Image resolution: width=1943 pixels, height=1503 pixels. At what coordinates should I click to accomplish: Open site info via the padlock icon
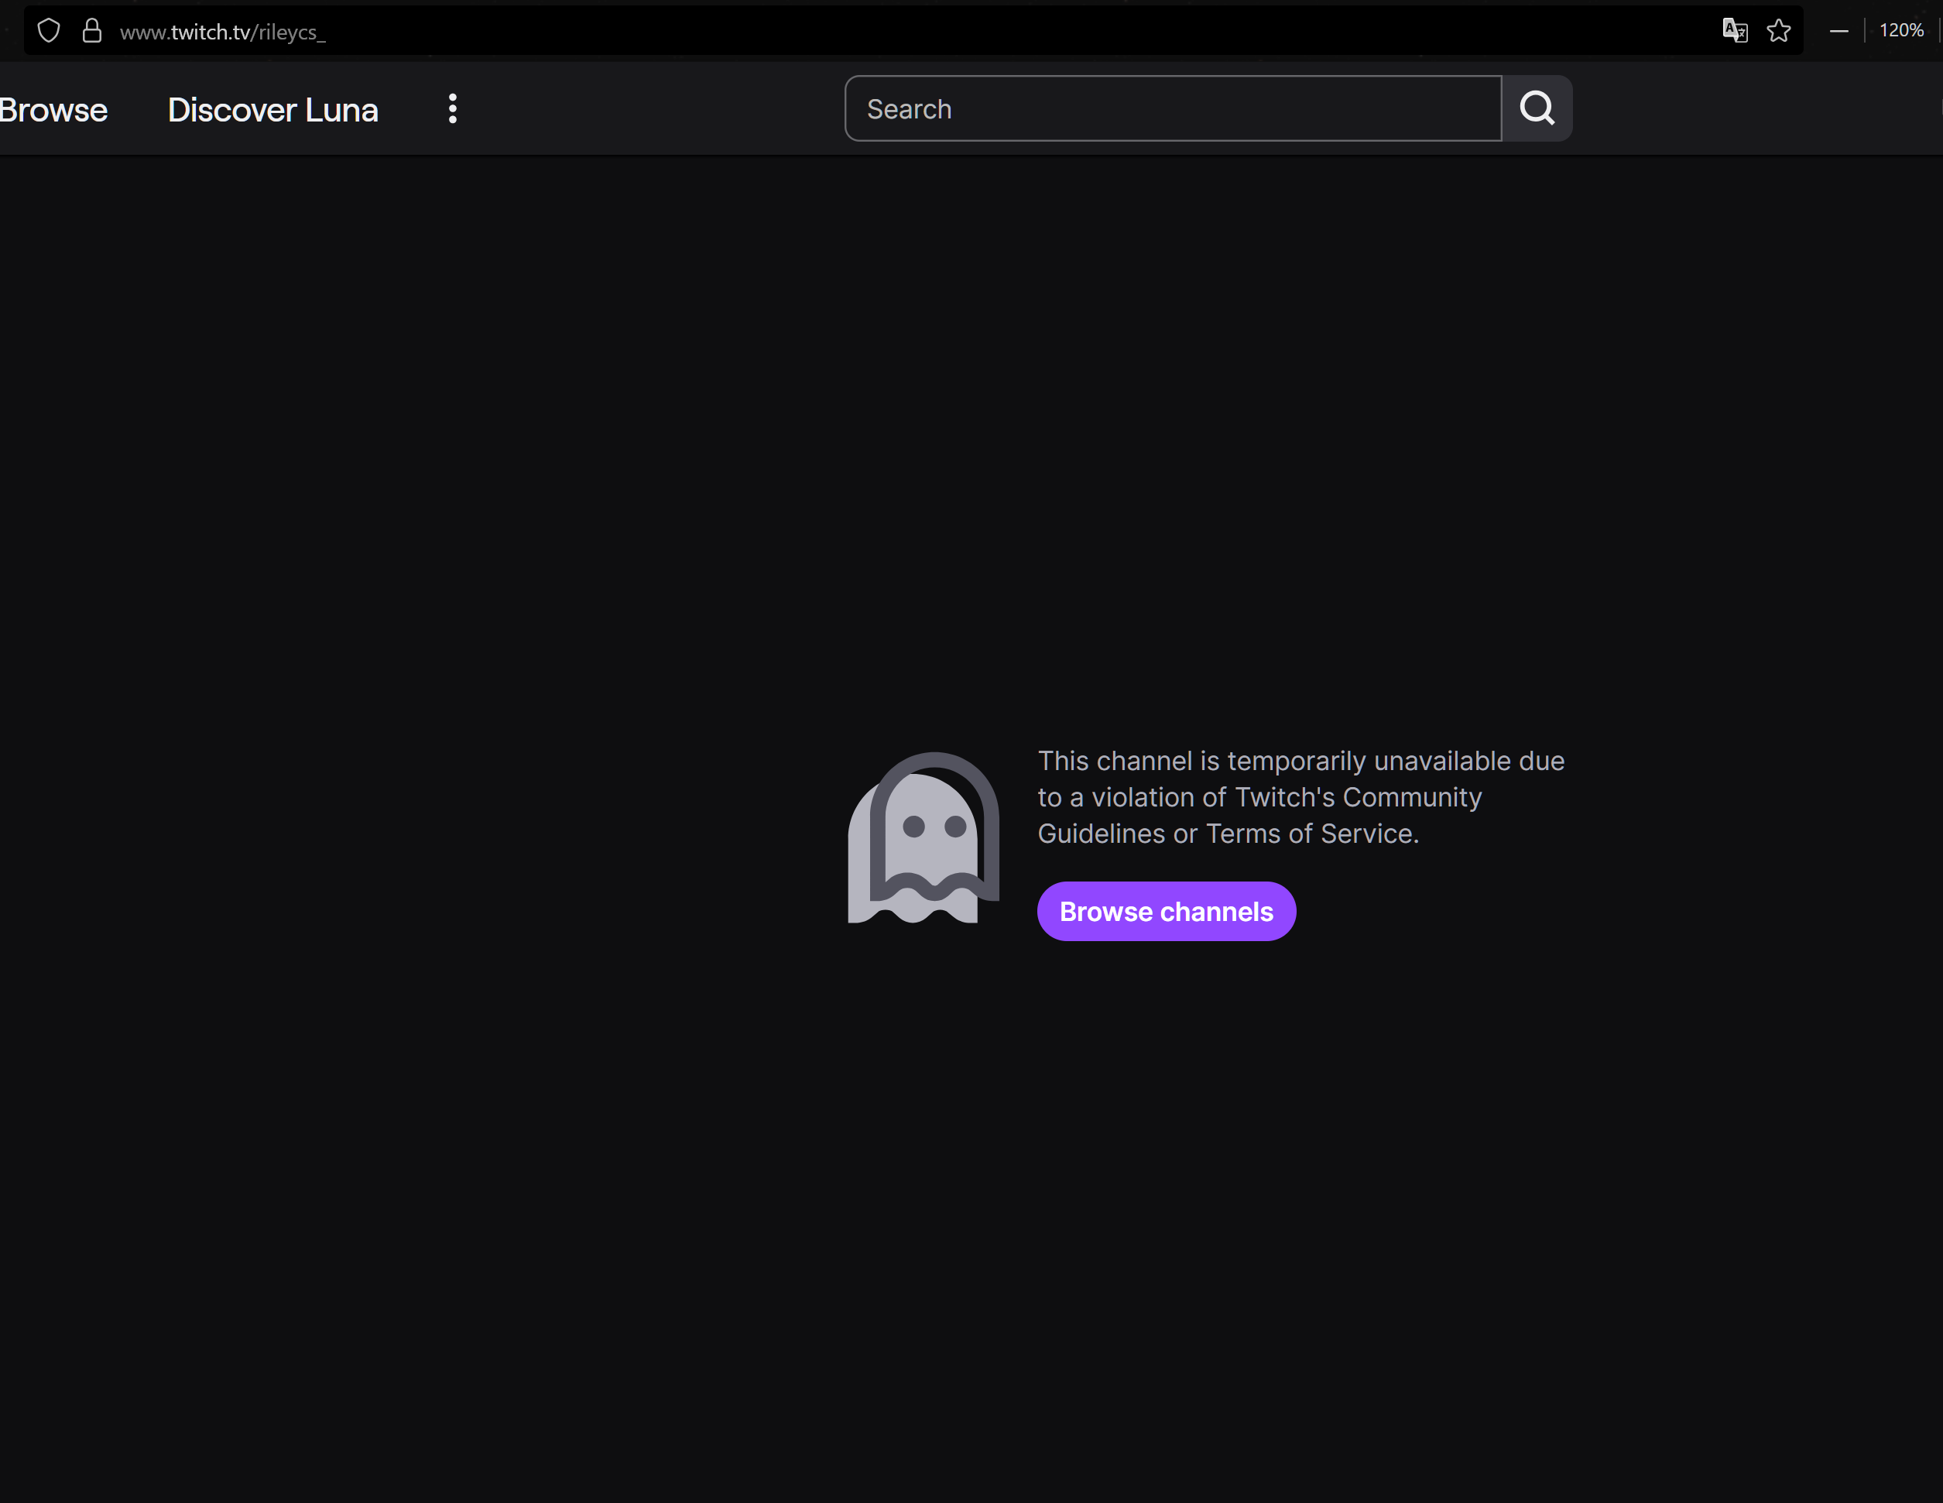click(x=91, y=31)
